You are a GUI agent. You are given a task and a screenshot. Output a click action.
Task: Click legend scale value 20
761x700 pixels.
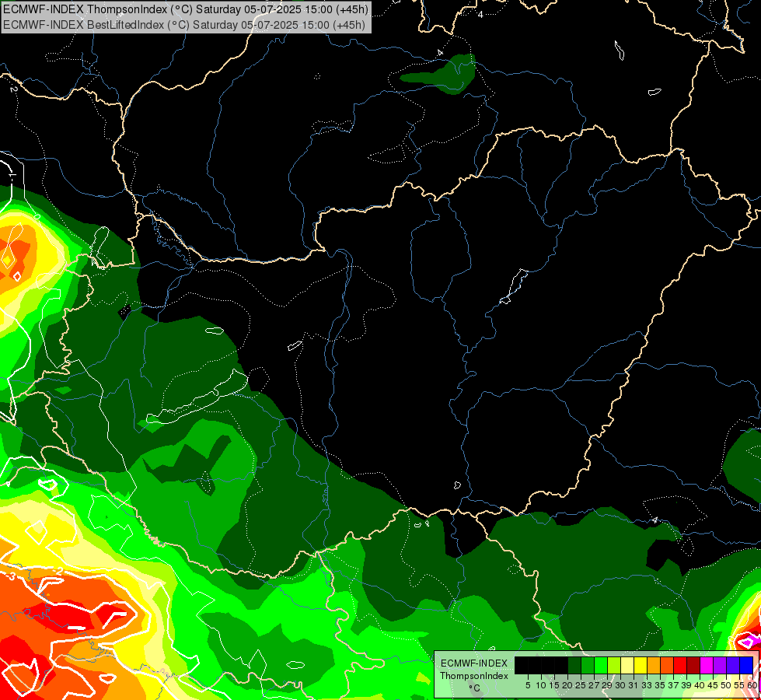[568, 685]
